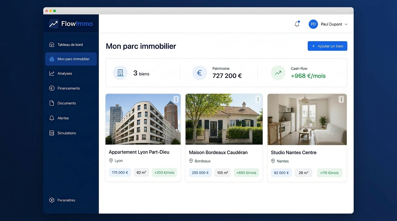Click the Paramètres gear icon
397x221 pixels.
(52, 200)
